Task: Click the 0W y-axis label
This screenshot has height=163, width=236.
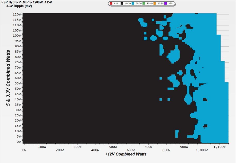Action: (x=18, y=142)
